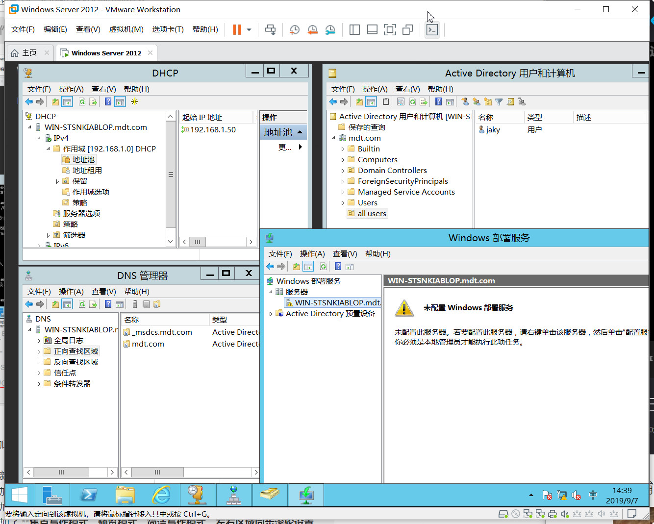Open the Windows 部署服务 taskbar icon

click(x=305, y=495)
